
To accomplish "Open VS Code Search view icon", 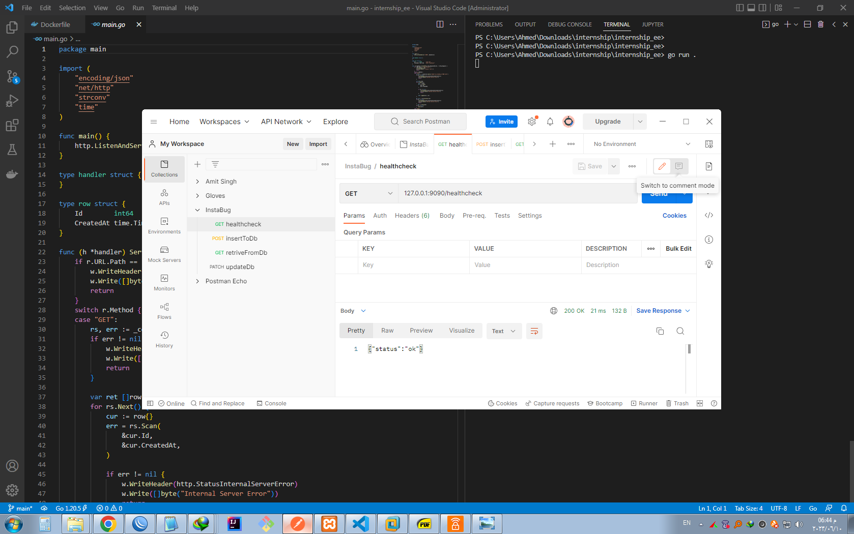I will (12, 52).
